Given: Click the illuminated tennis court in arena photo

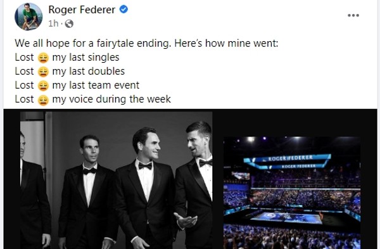Looking at the screenshot, I should (286, 217).
